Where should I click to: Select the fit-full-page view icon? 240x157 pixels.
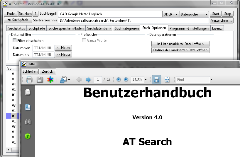(167, 80)
